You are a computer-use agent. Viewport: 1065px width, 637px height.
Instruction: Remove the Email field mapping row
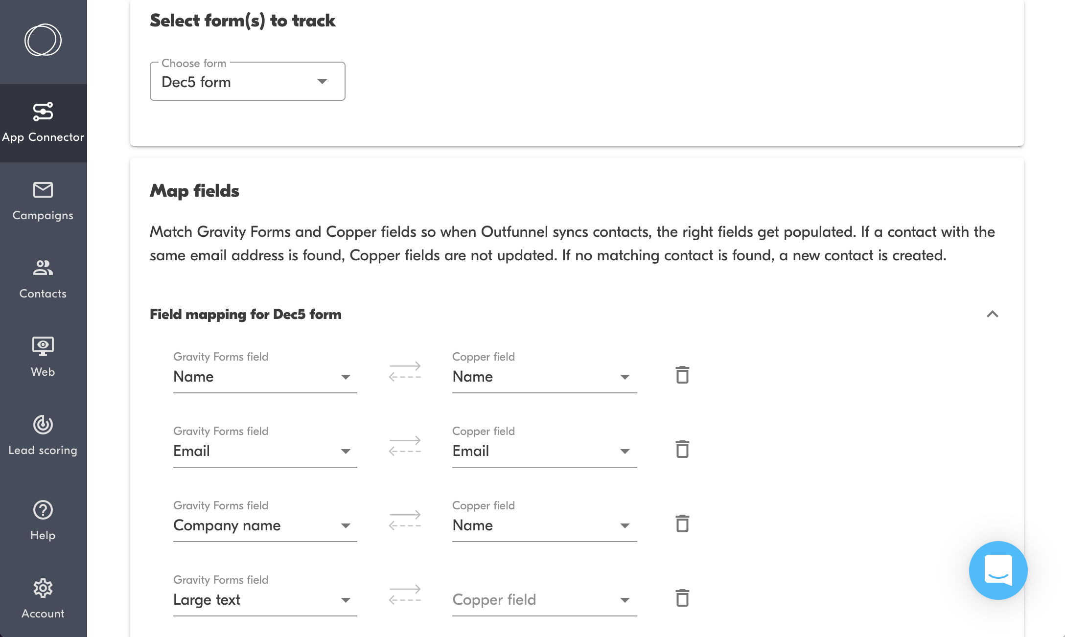682,450
